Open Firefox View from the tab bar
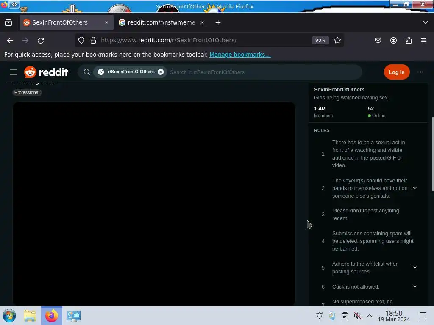 pos(8,23)
